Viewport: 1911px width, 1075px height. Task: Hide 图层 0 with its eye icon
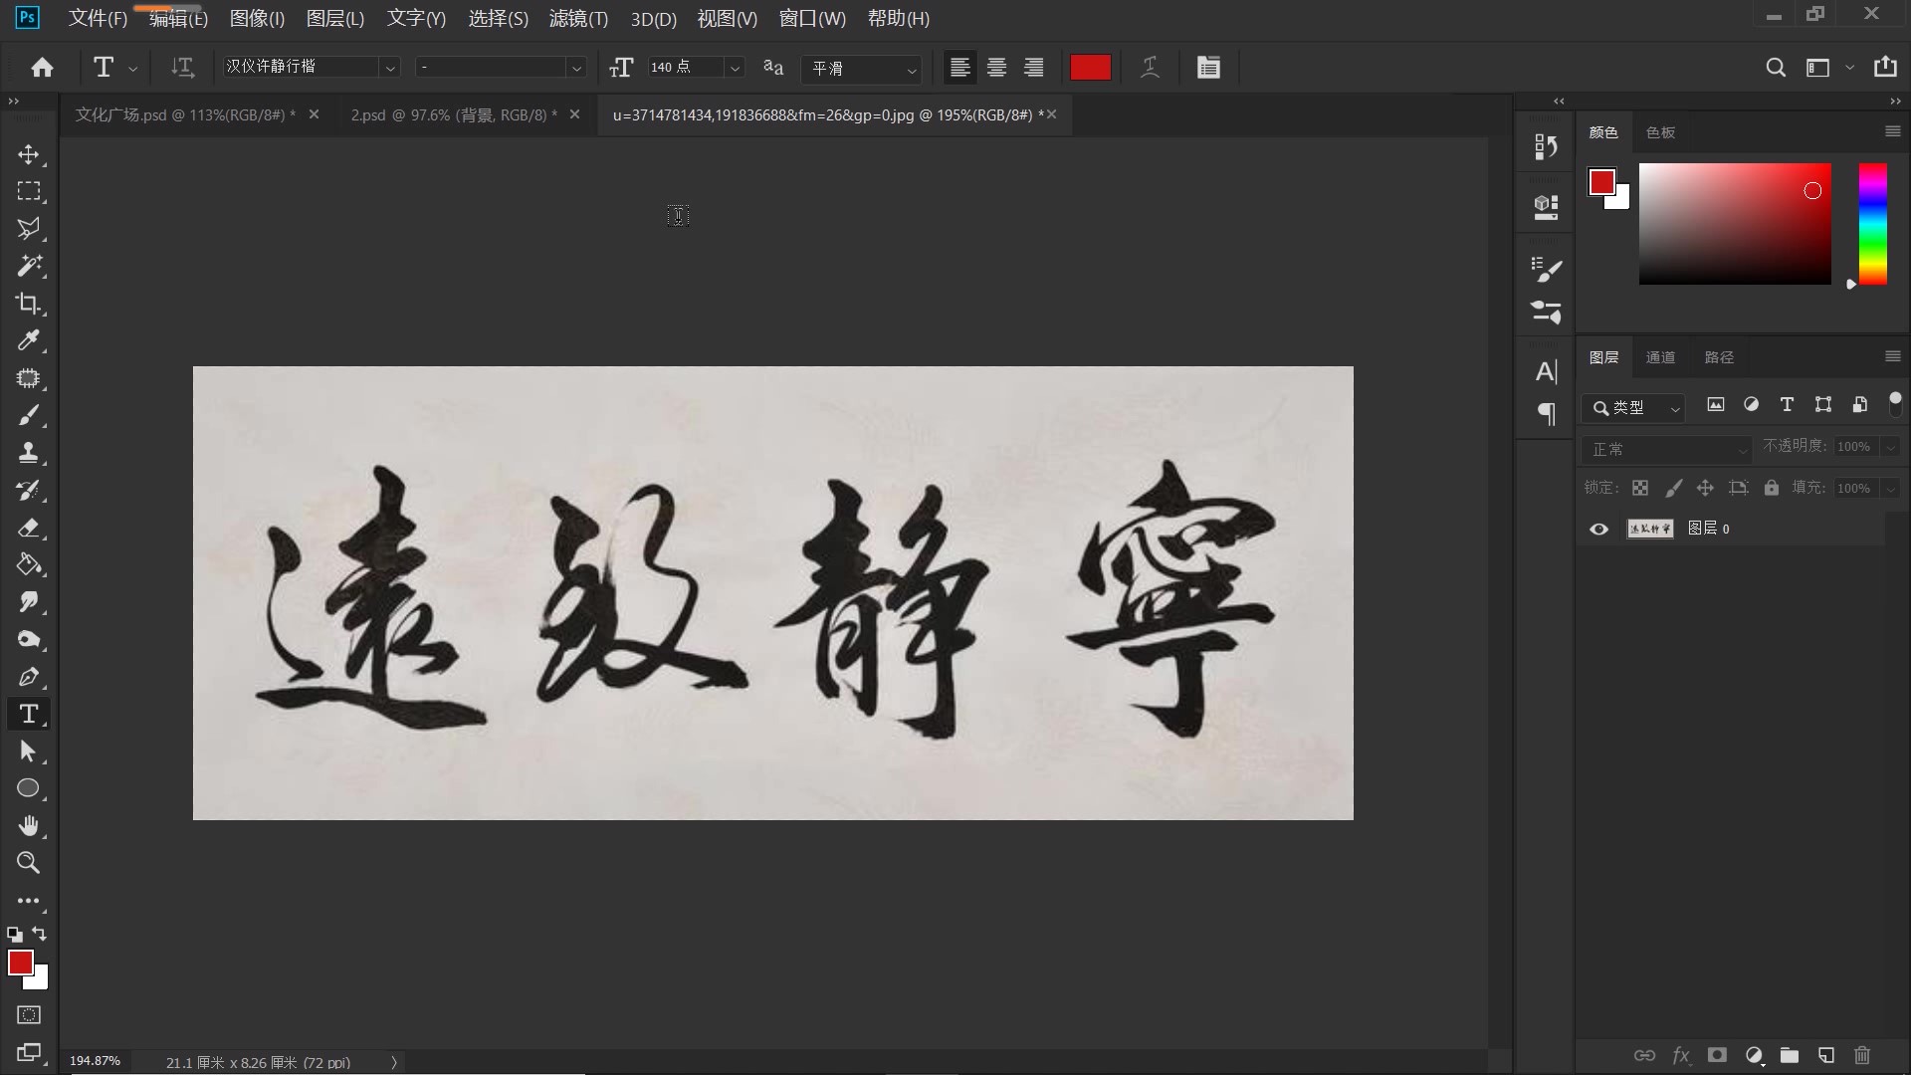[x=1598, y=529]
